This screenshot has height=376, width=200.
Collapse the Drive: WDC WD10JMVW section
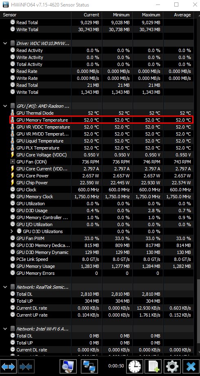(5, 43)
